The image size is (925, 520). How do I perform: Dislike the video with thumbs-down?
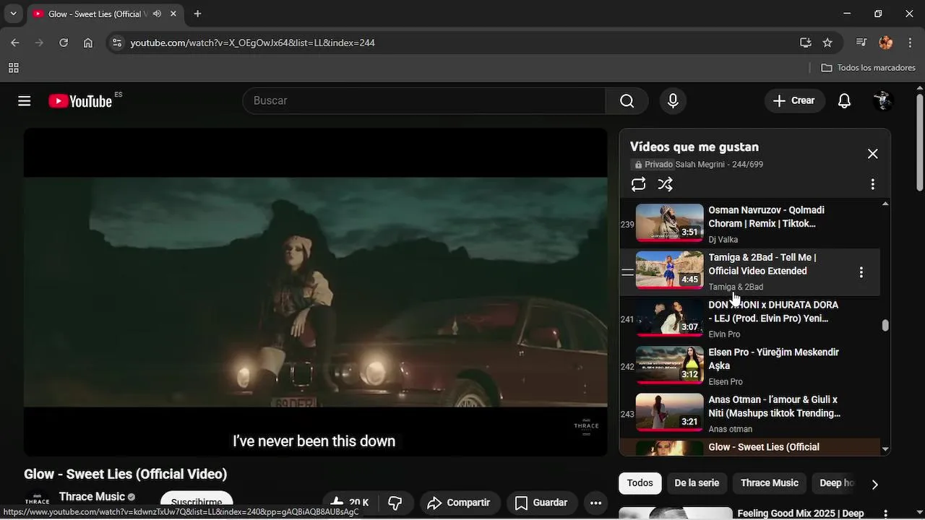coord(395,503)
